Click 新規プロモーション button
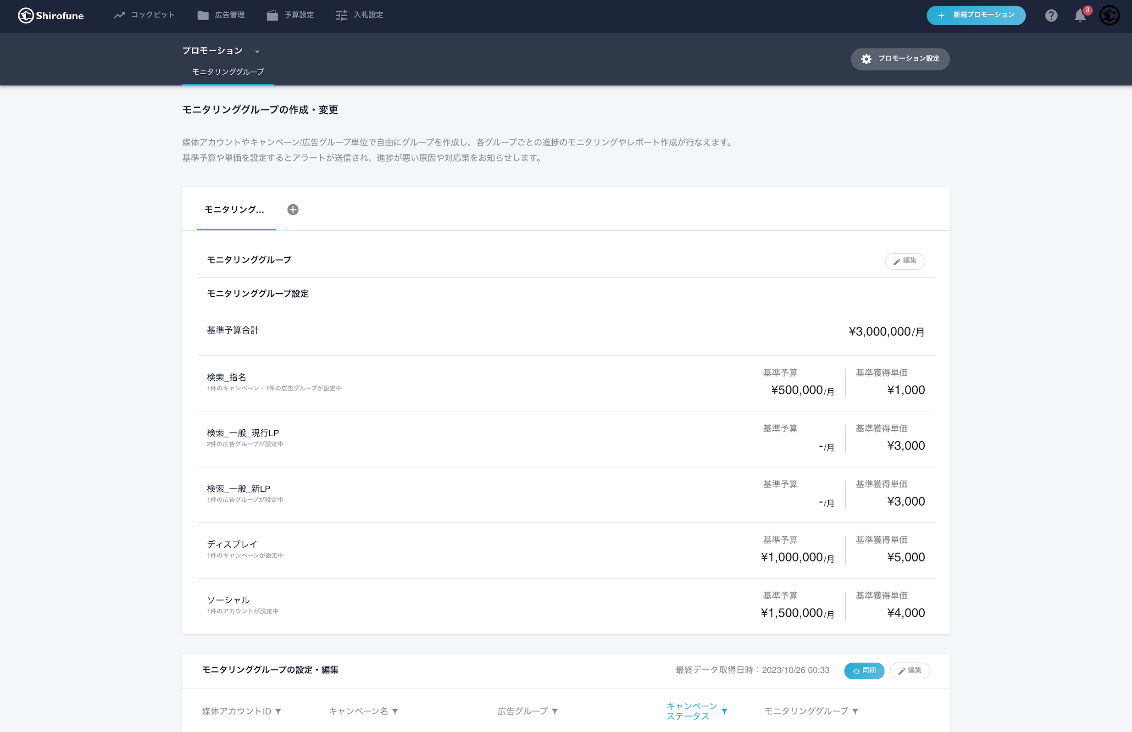Viewport: 1132px width, 732px height. [976, 15]
